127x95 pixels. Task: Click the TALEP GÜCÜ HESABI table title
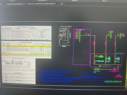click(x=26, y=42)
